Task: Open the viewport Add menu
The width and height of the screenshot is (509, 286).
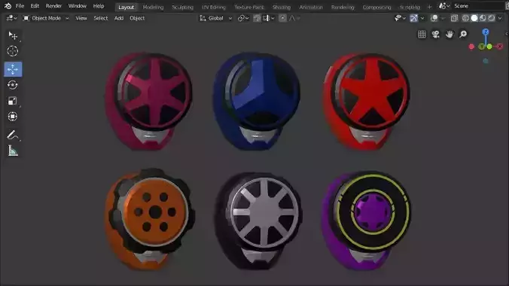Action: point(119,18)
